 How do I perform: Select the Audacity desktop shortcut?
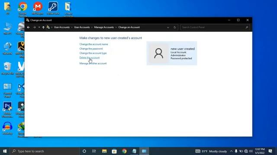point(7,128)
